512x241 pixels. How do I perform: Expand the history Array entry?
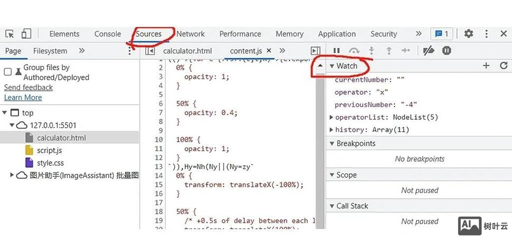pyautogui.click(x=332, y=130)
